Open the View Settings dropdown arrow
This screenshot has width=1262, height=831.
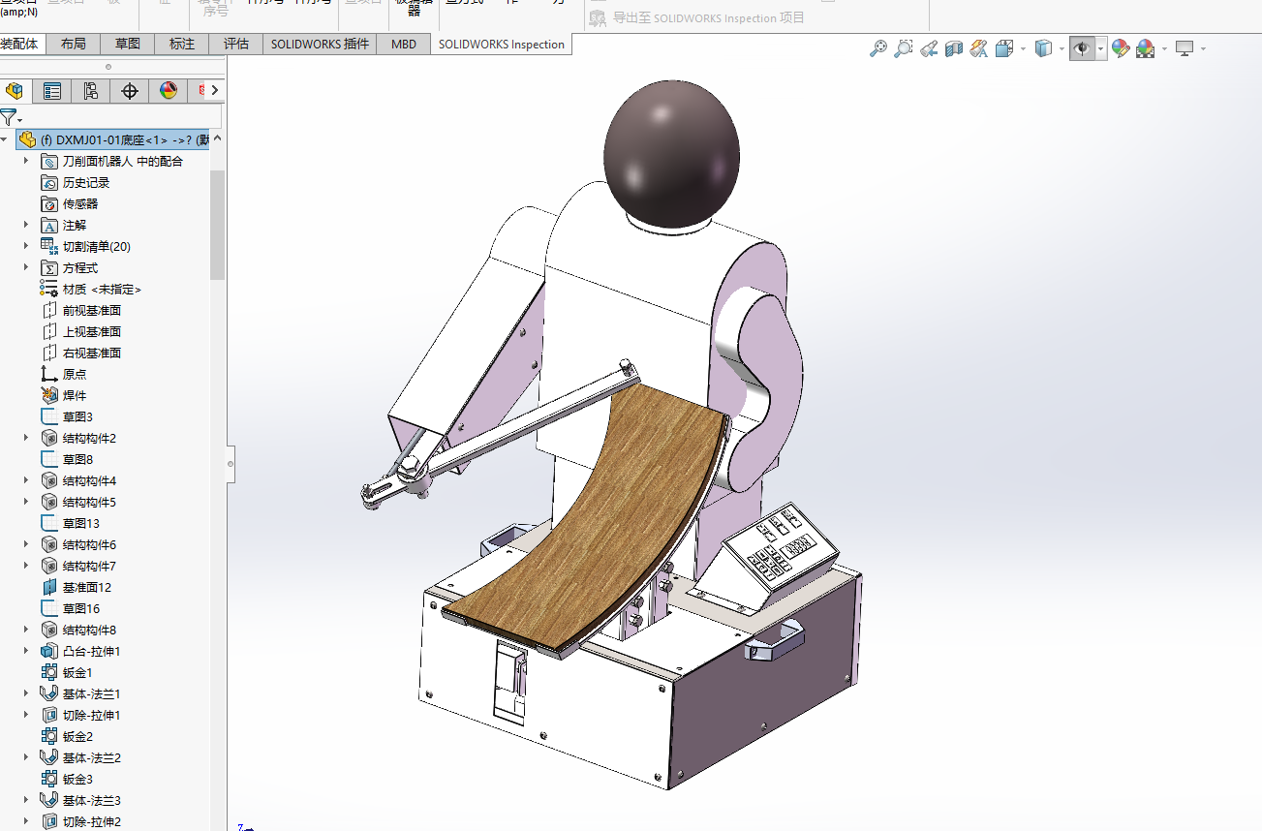click(1204, 48)
